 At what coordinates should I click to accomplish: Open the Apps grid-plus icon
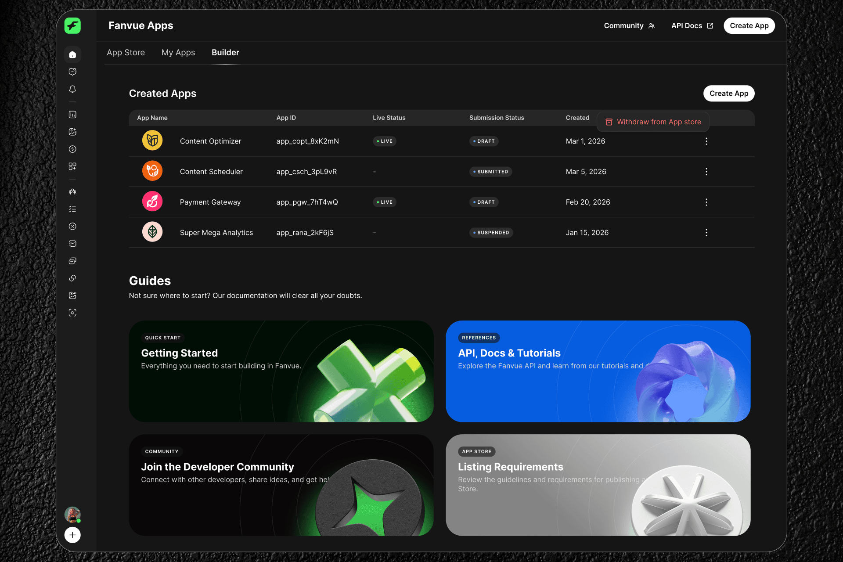72,166
